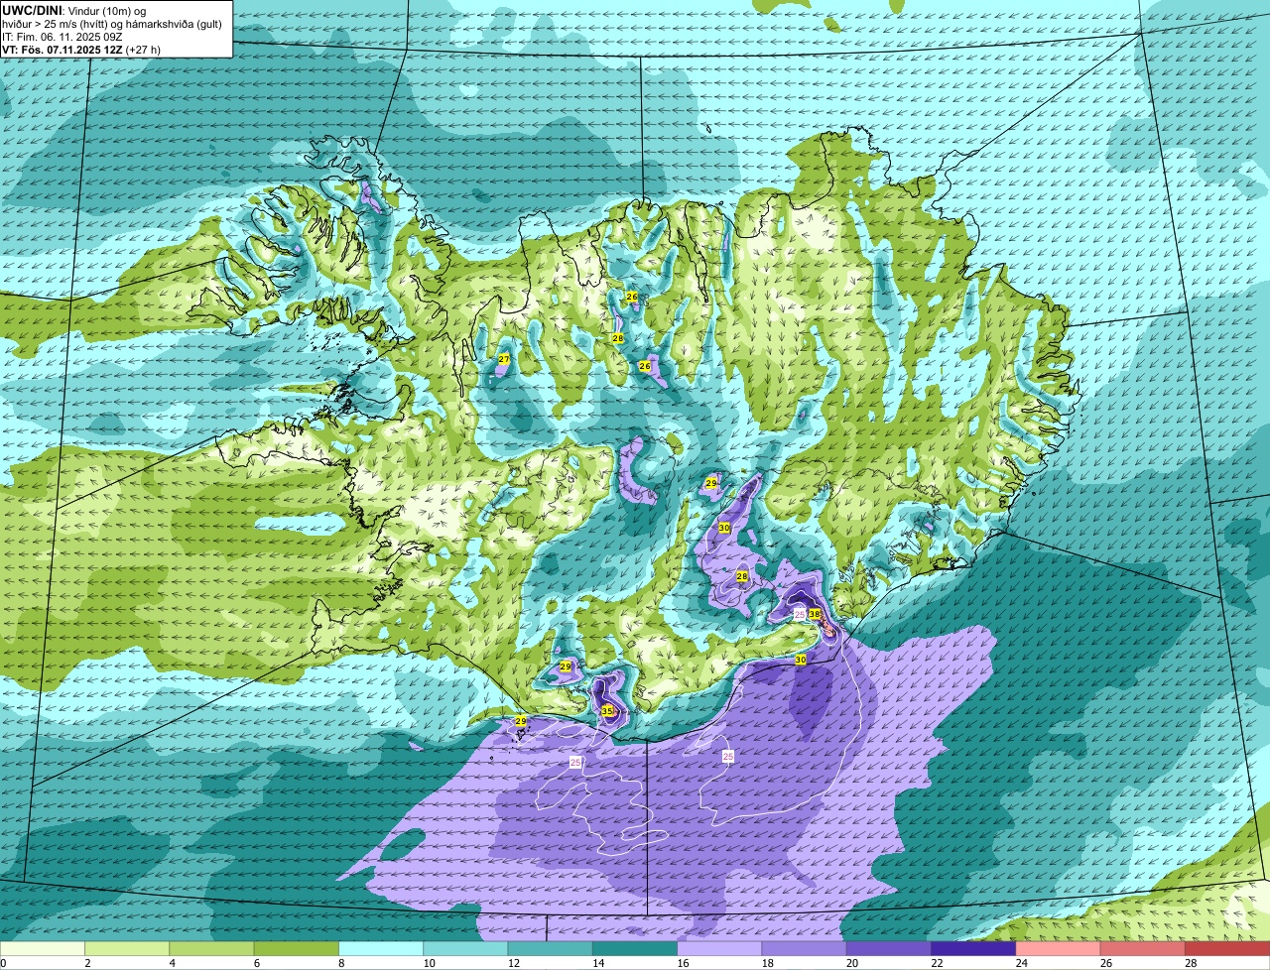This screenshot has height=970, width=1270.
Task: Click scale label 12 on the color bar
Action: click(512, 963)
